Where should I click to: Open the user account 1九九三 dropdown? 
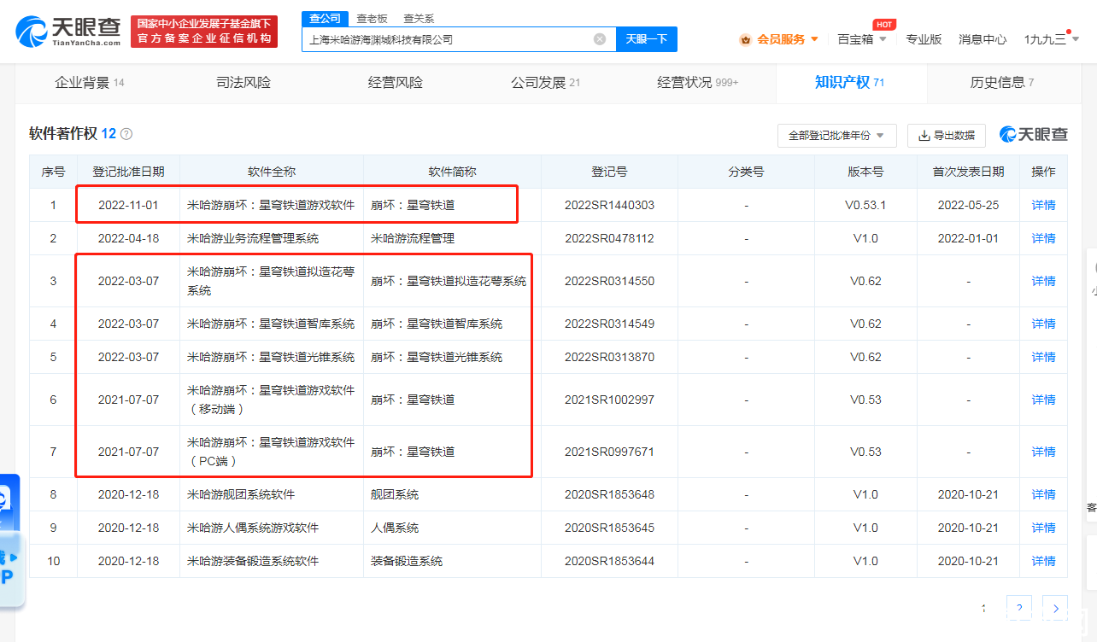1051,39
